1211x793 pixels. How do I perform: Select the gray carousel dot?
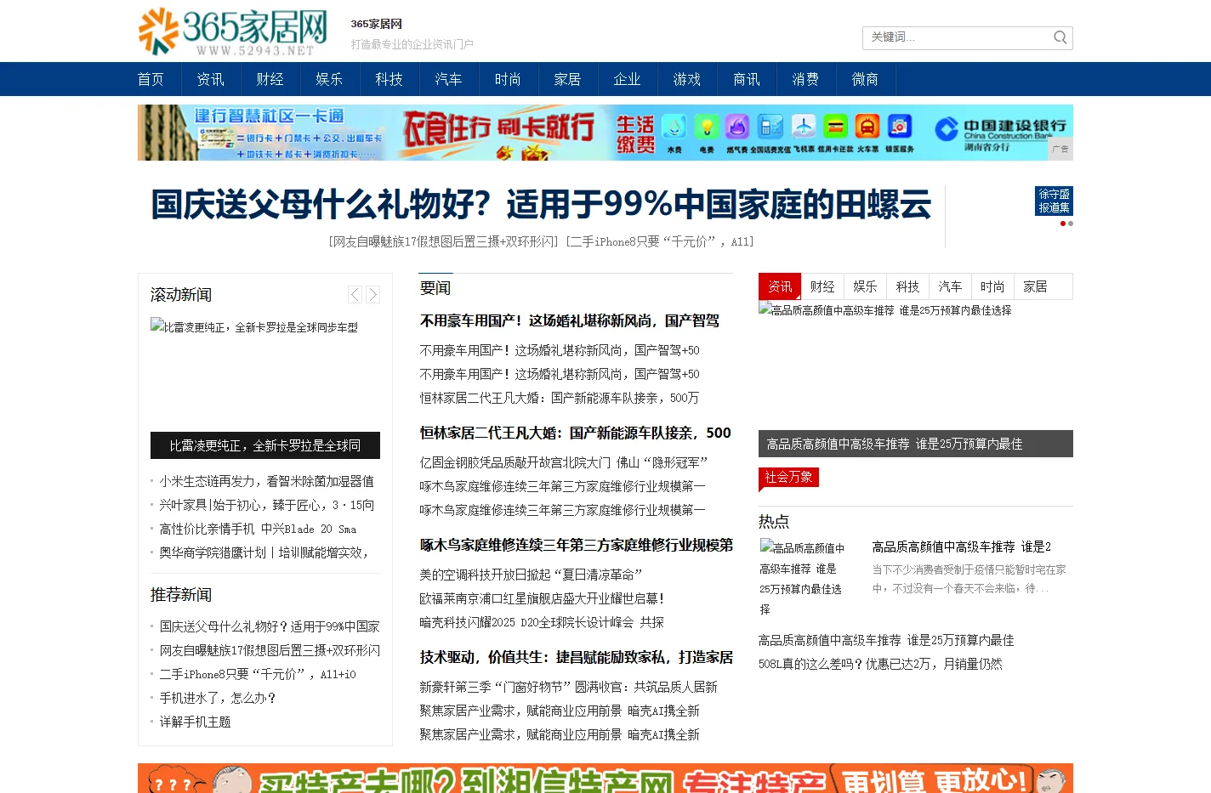click(x=1071, y=224)
